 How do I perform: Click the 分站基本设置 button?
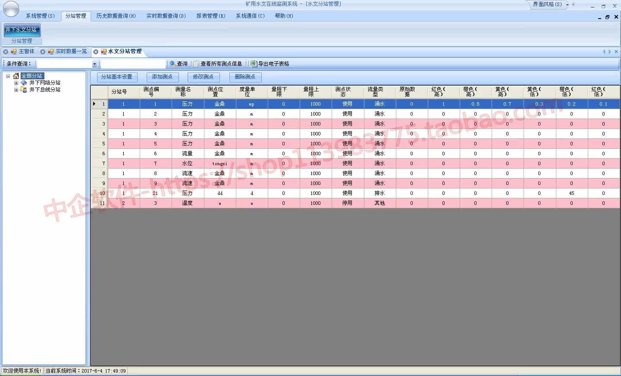(x=117, y=77)
